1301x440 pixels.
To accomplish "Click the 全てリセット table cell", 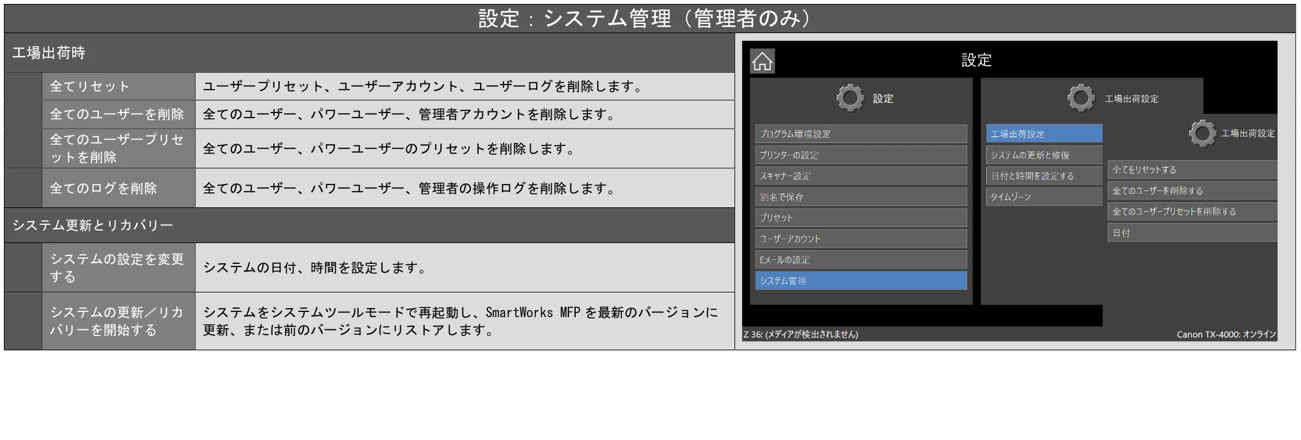I will coord(119,86).
